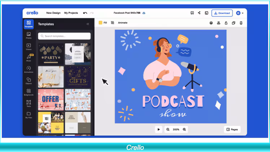Open the Videos sidebar tab
This screenshot has width=270, height=152.
(x=29, y=47)
